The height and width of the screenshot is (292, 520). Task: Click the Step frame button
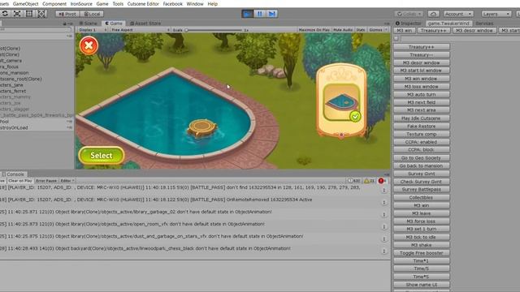pyautogui.click(x=272, y=14)
